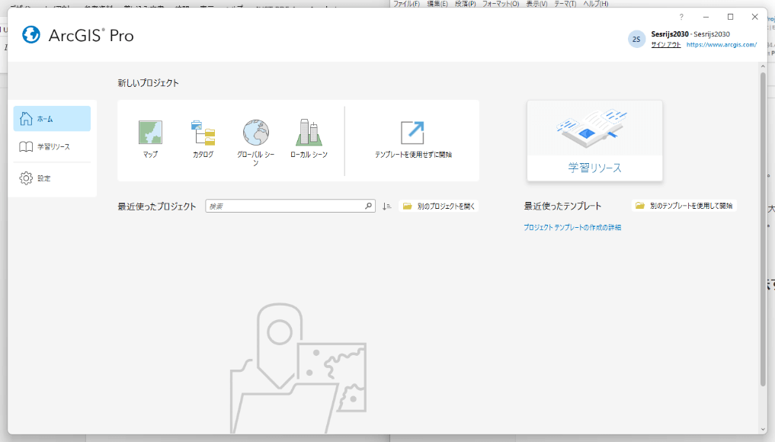Click the 2S user avatar
Viewport: 775px width, 442px height.
point(636,39)
